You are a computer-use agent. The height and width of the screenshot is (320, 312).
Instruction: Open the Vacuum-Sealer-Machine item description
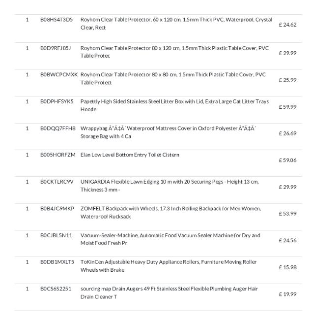click(x=170, y=239)
